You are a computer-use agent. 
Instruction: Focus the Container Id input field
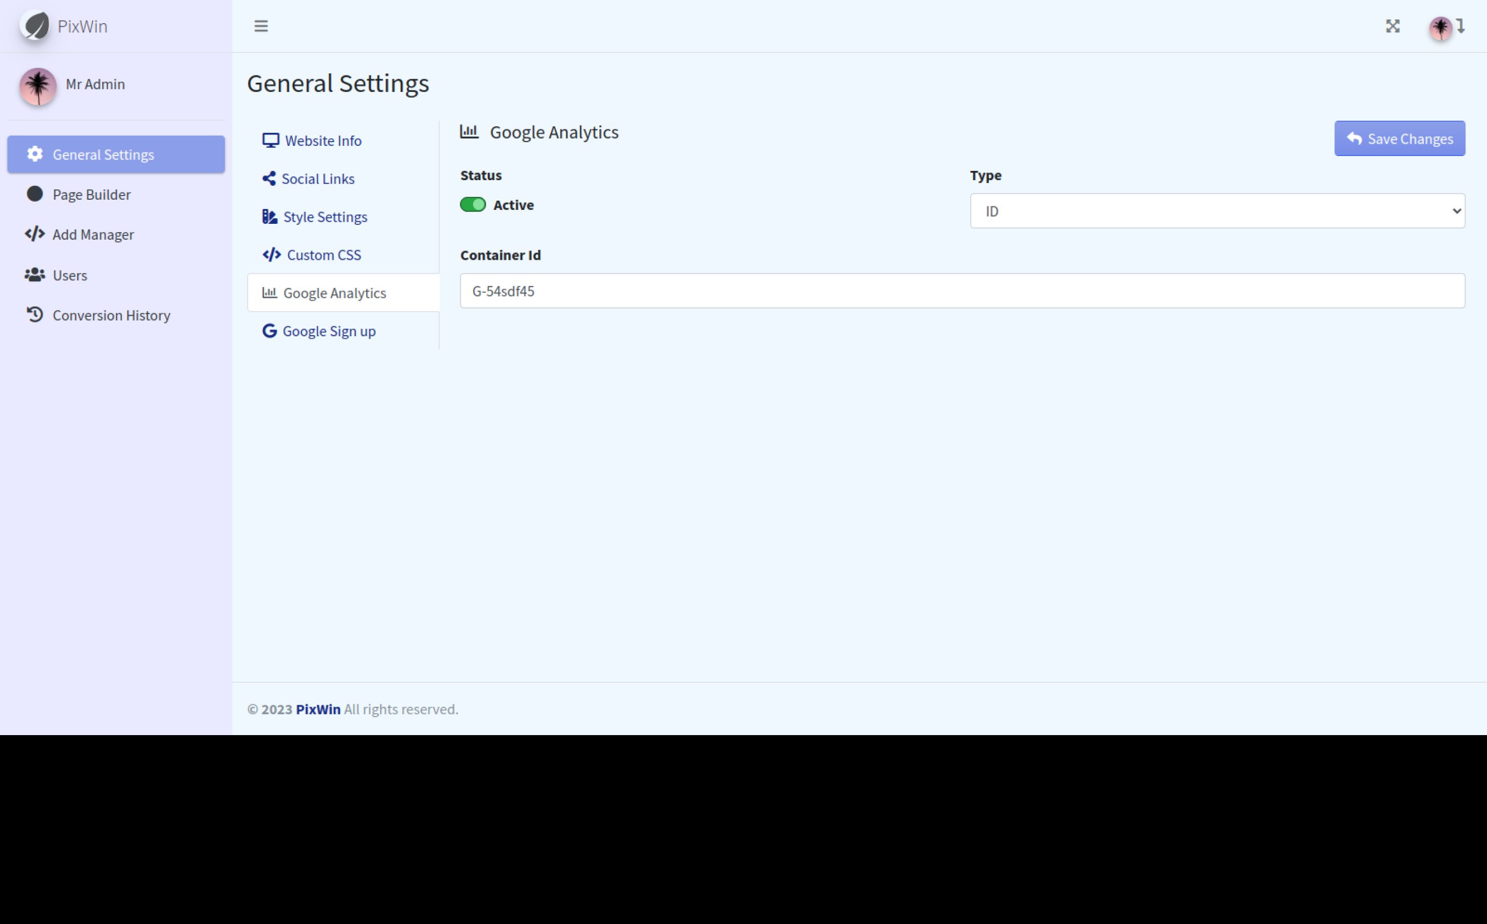pyautogui.click(x=963, y=291)
